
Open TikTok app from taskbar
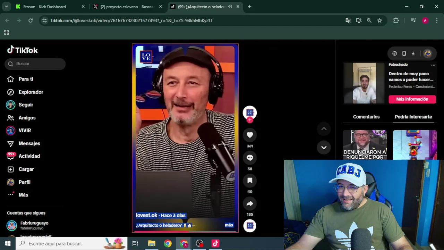215,243
